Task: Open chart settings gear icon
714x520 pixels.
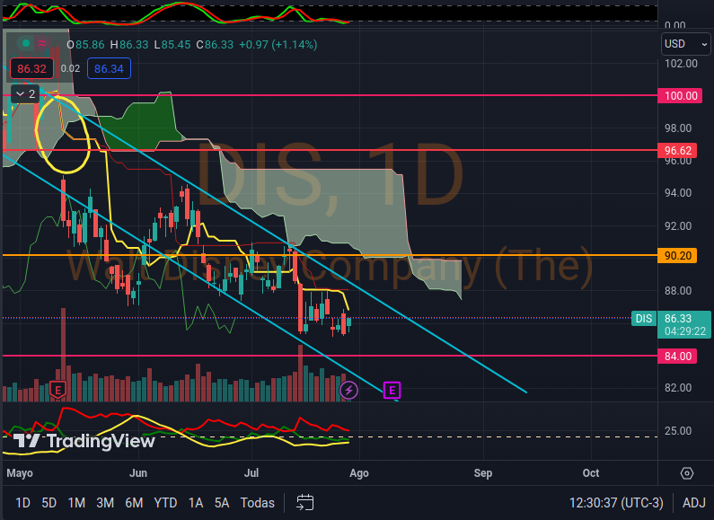Action: (687, 473)
